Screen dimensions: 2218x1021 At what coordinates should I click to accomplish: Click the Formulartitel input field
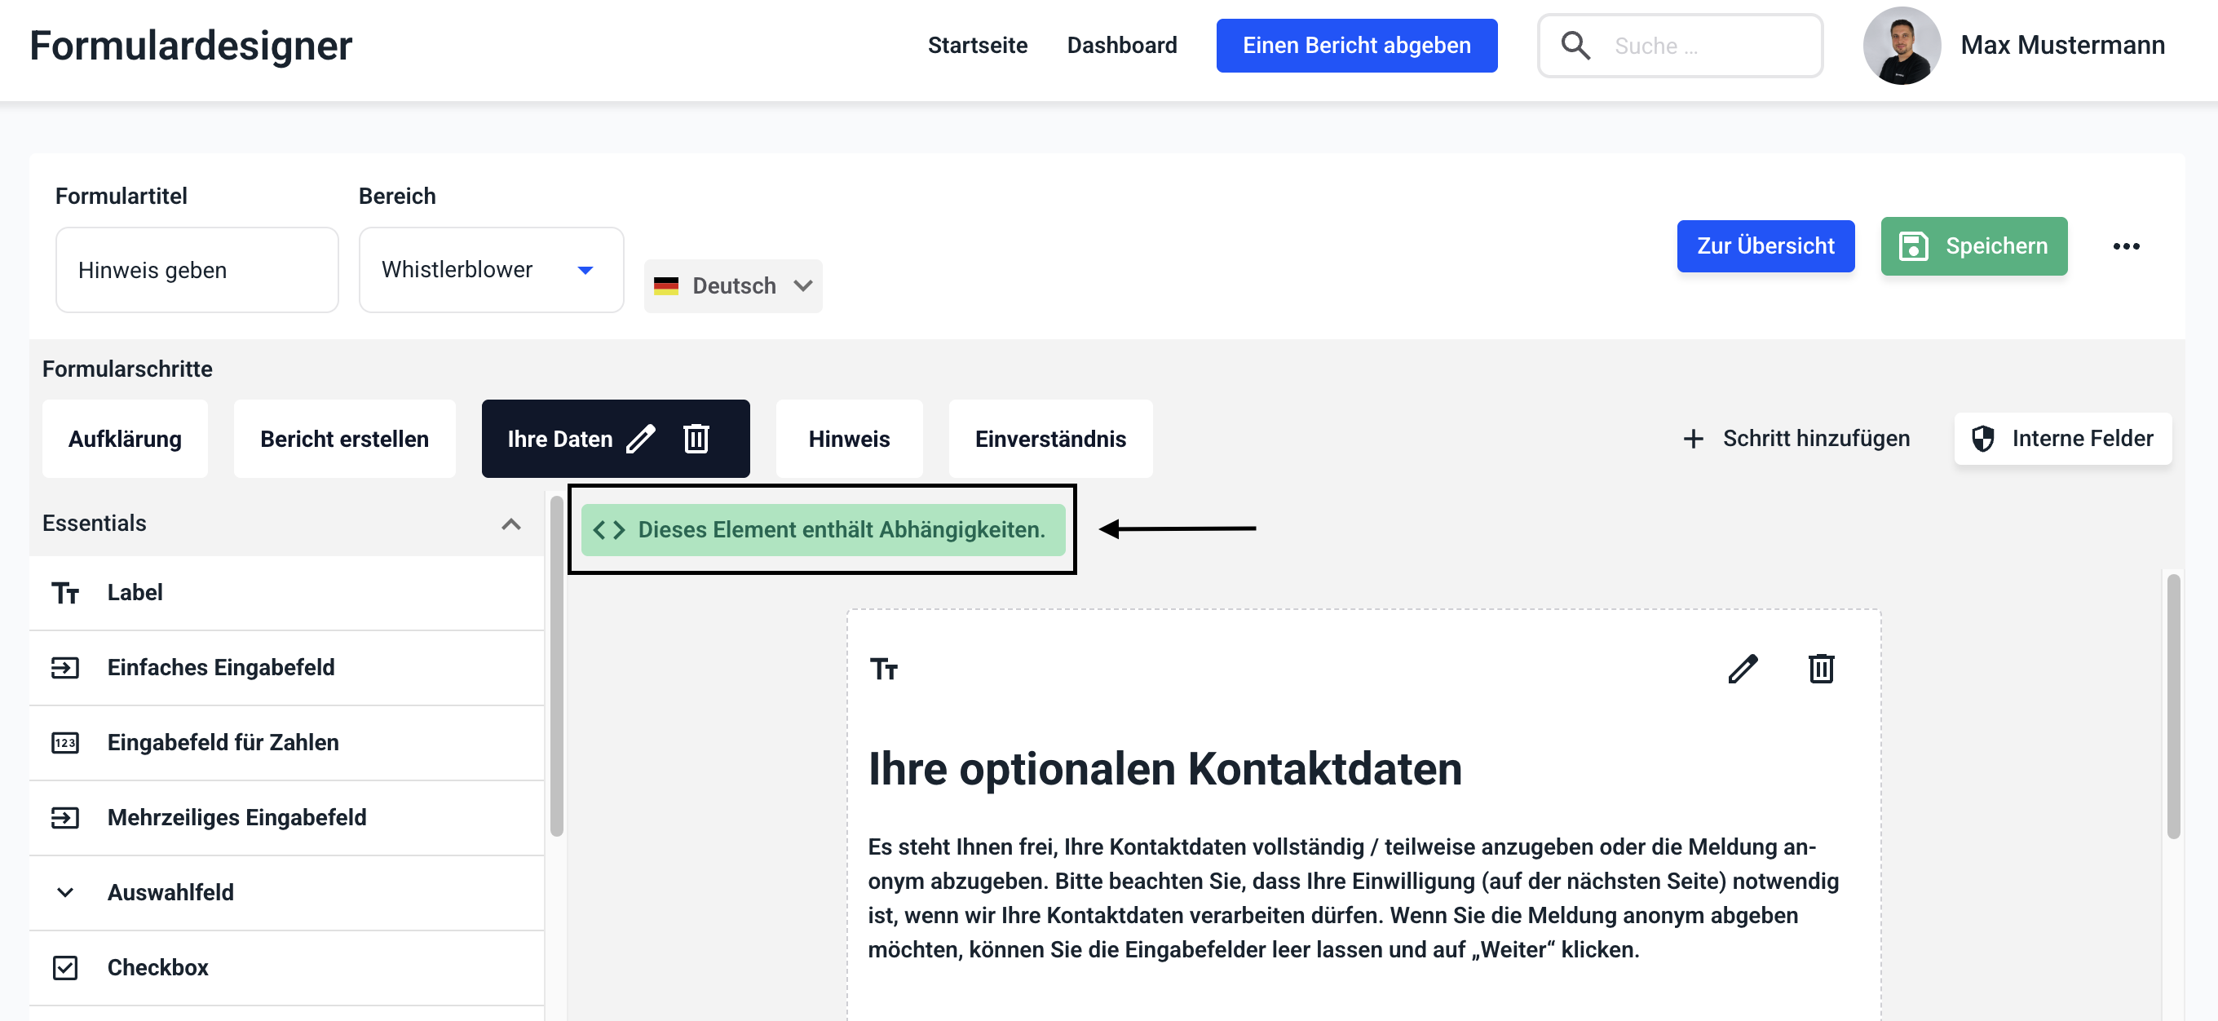pyautogui.click(x=197, y=270)
